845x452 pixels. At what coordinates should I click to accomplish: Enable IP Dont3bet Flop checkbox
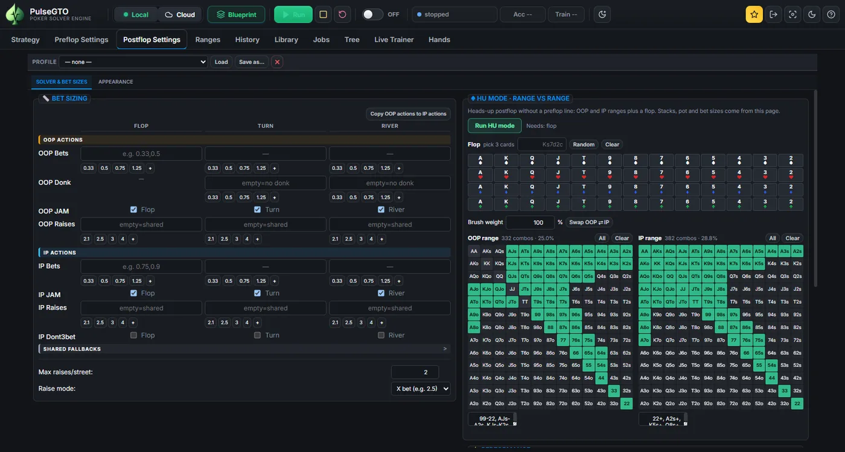point(133,335)
